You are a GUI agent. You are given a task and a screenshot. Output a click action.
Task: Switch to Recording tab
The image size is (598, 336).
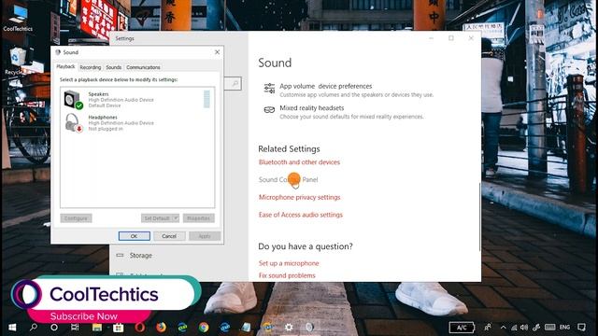click(x=91, y=67)
